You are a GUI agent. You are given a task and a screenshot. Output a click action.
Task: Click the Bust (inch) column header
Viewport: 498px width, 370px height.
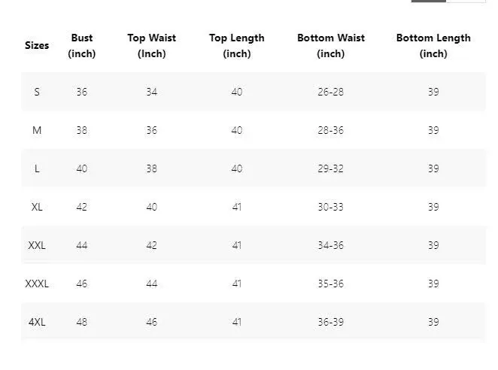pyautogui.click(x=82, y=46)
